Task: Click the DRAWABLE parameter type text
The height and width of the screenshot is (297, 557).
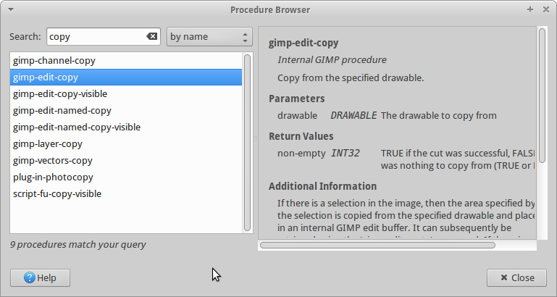Action: point(353,115)
